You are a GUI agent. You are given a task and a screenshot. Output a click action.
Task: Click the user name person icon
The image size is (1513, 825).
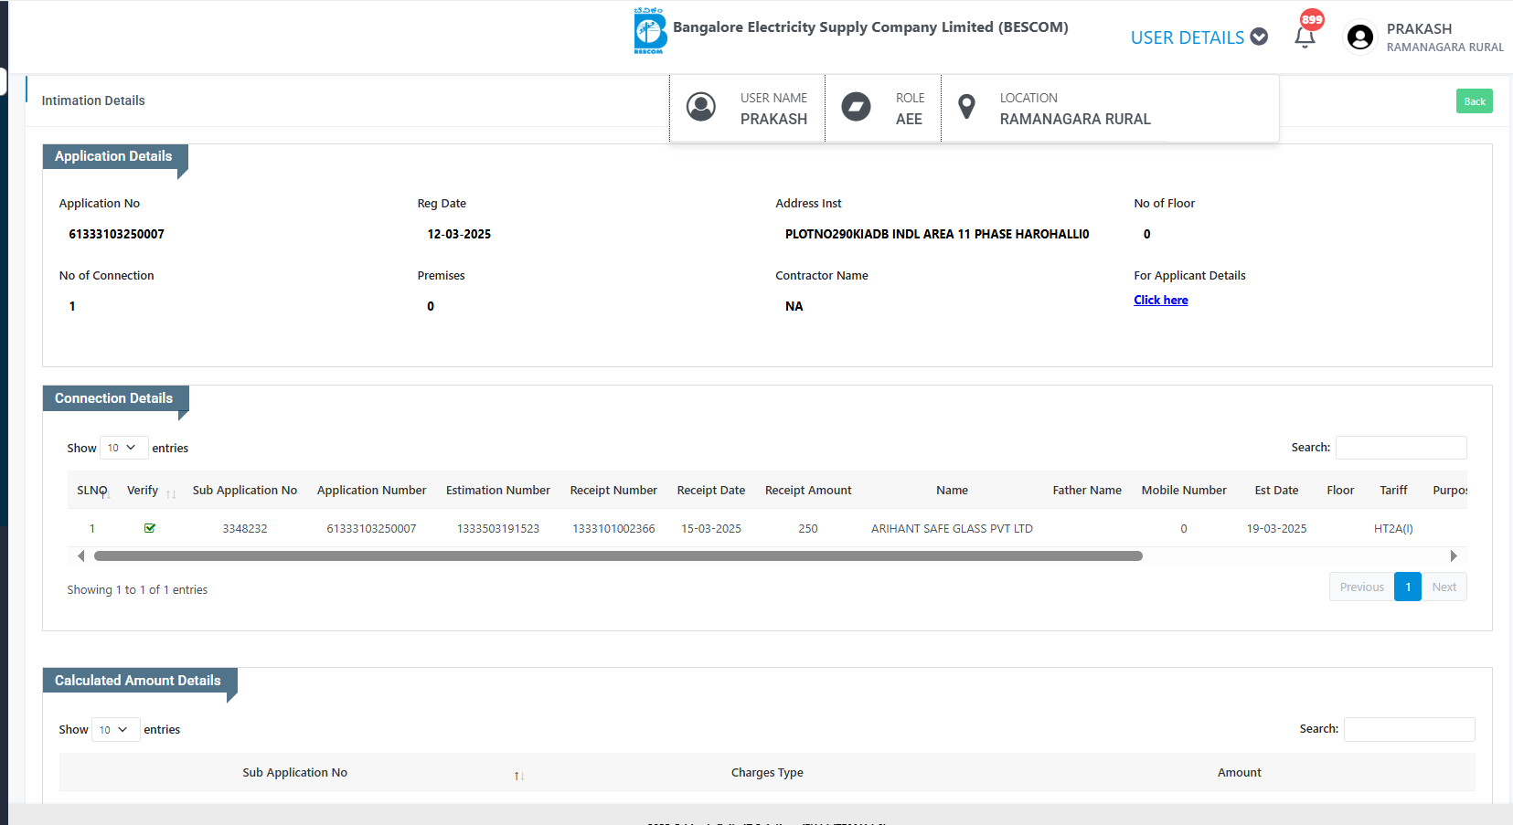701,108
